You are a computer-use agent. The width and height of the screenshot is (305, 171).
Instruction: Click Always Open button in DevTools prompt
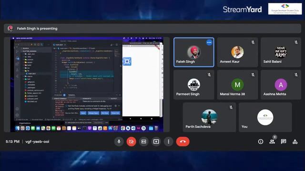[93, 113]
